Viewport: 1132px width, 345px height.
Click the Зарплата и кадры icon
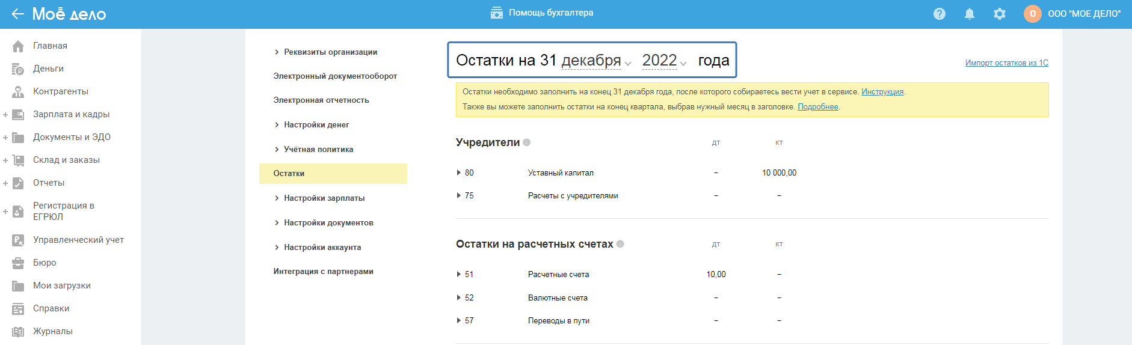click(x=18, y=115)
